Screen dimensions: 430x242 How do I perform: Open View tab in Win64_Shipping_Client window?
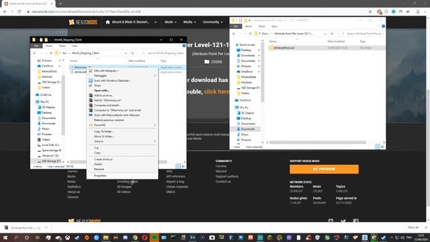75,46
